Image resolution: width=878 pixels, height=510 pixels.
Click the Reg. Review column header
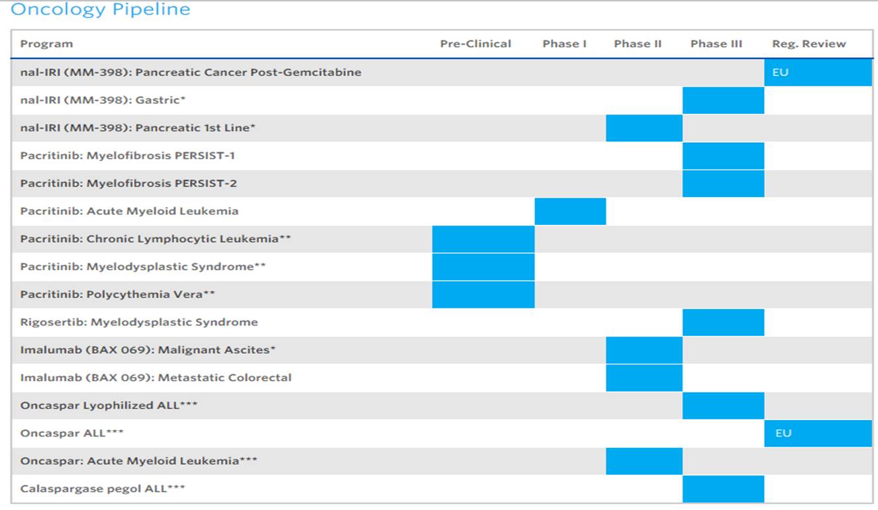pos(808,44)
